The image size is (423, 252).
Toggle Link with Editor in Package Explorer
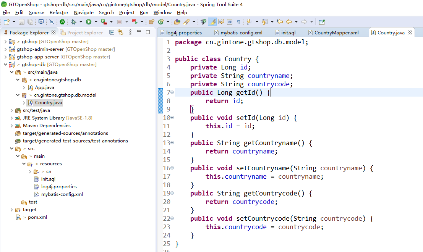(120, 32)
